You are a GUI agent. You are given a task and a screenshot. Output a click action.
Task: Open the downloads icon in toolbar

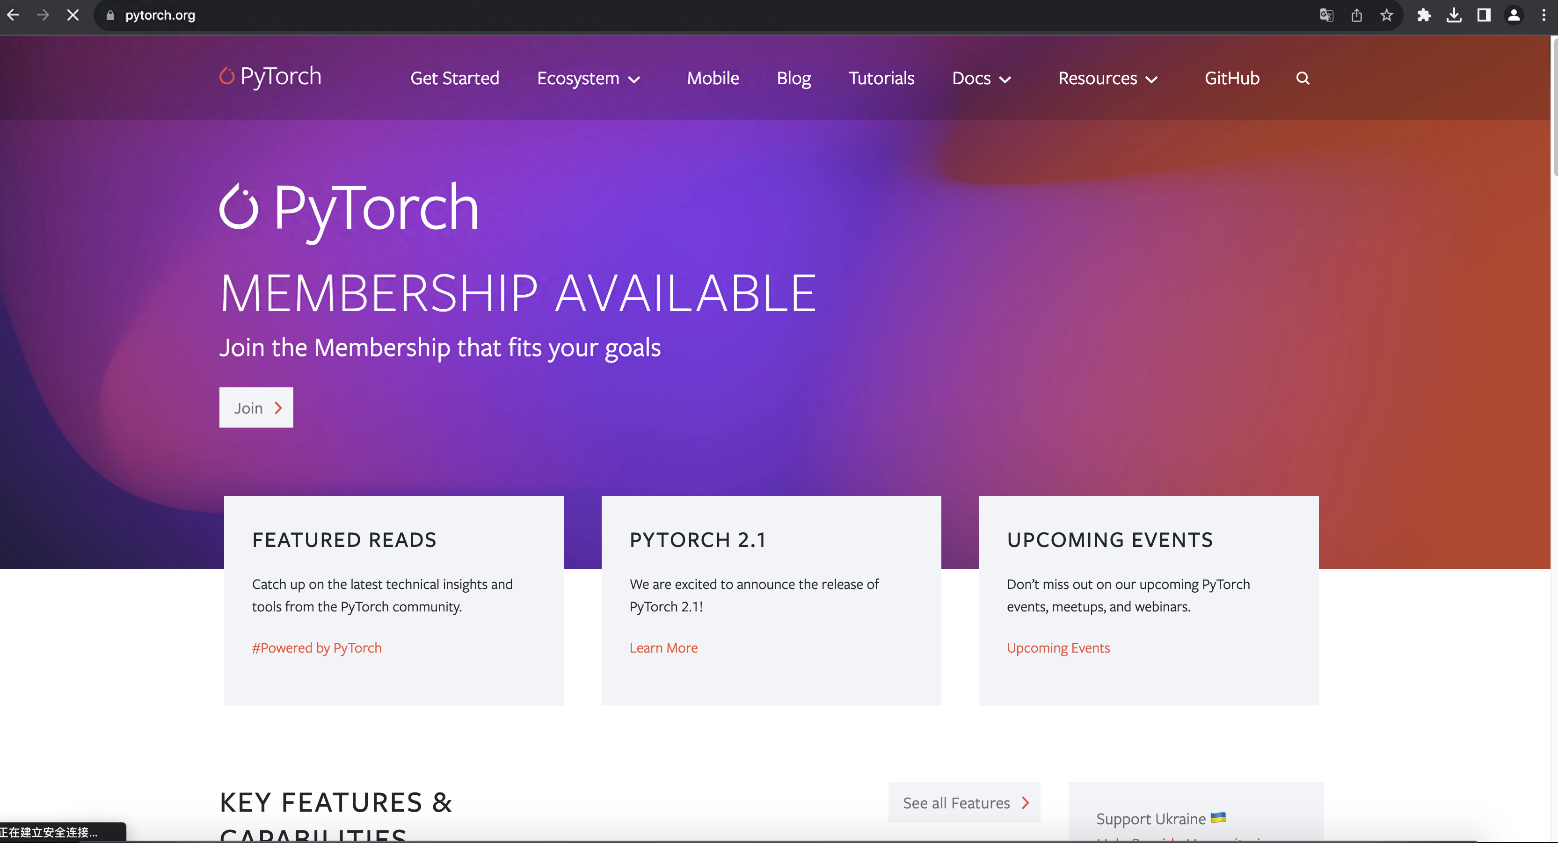pyautogui.click(x=1454, y=15)
